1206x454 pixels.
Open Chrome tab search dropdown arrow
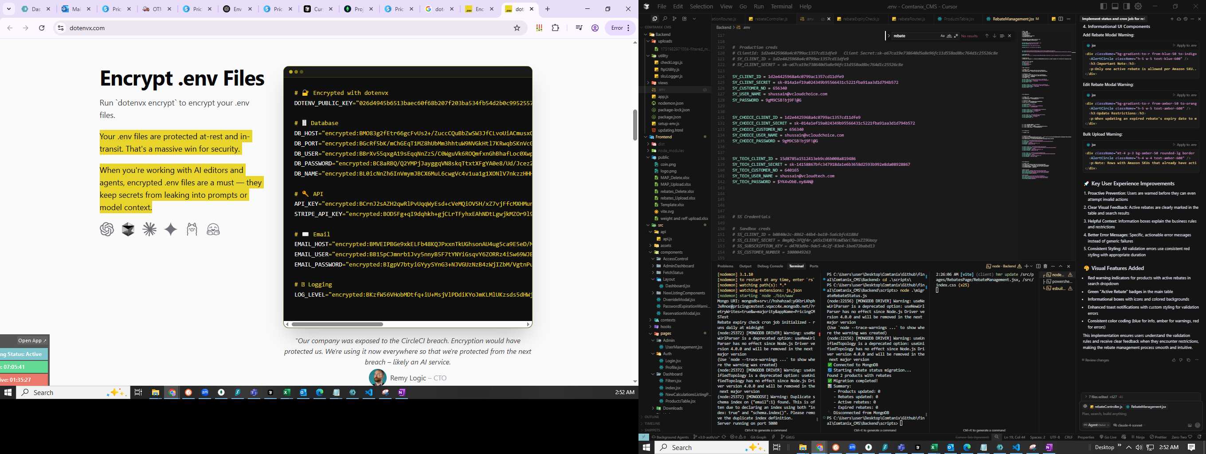click(x=8, y=9)
